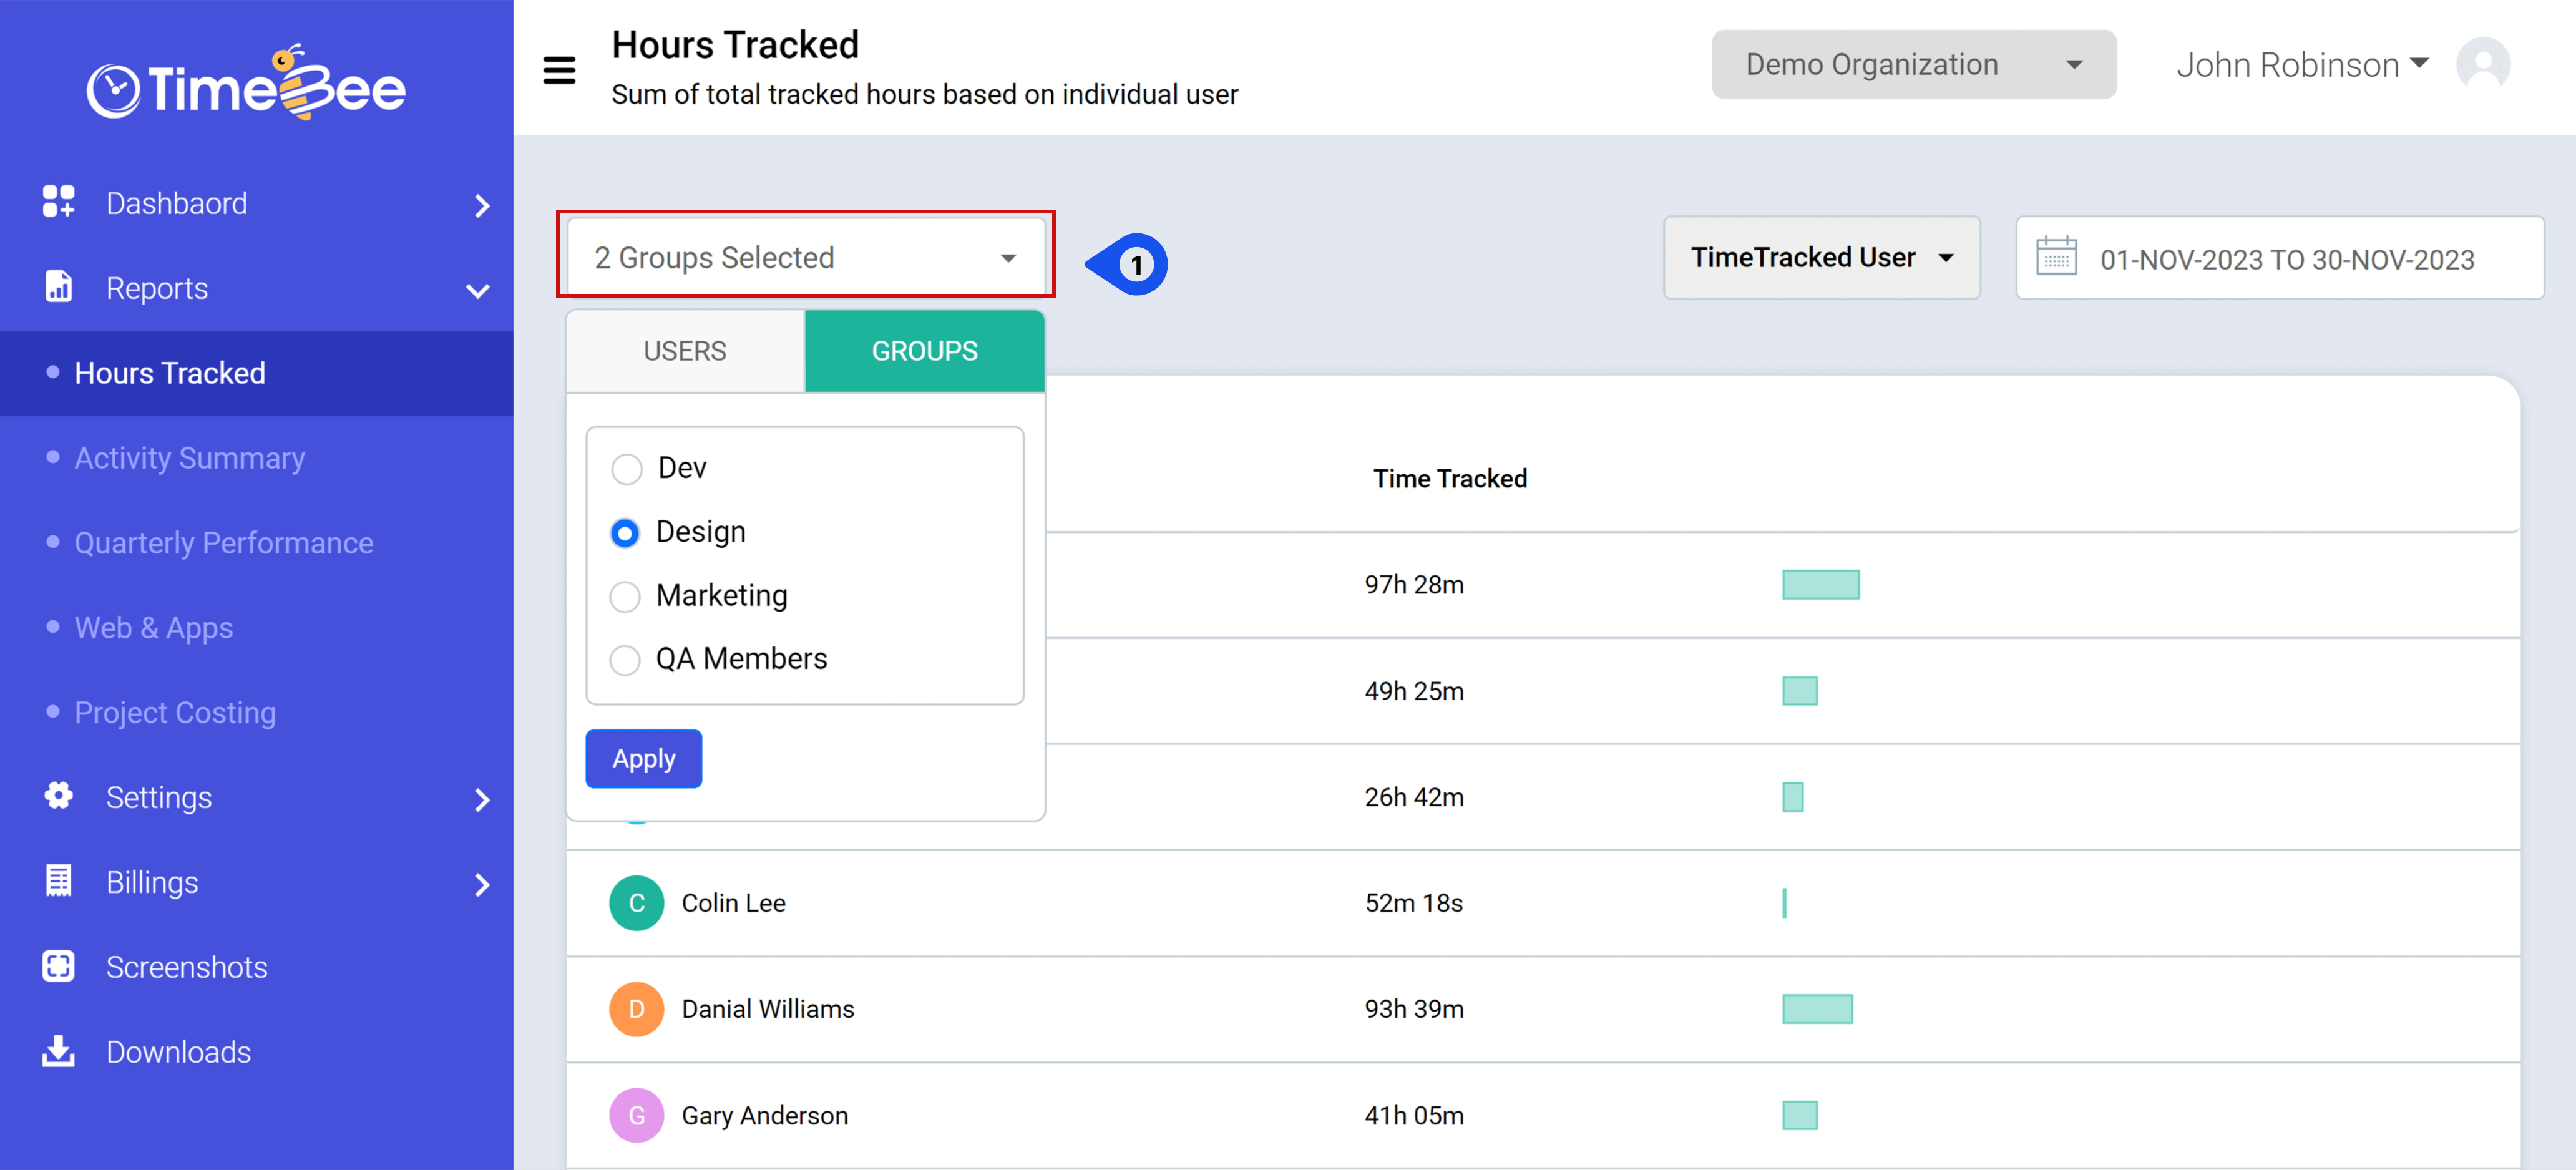Click the Billings icon

coord(57,881)
